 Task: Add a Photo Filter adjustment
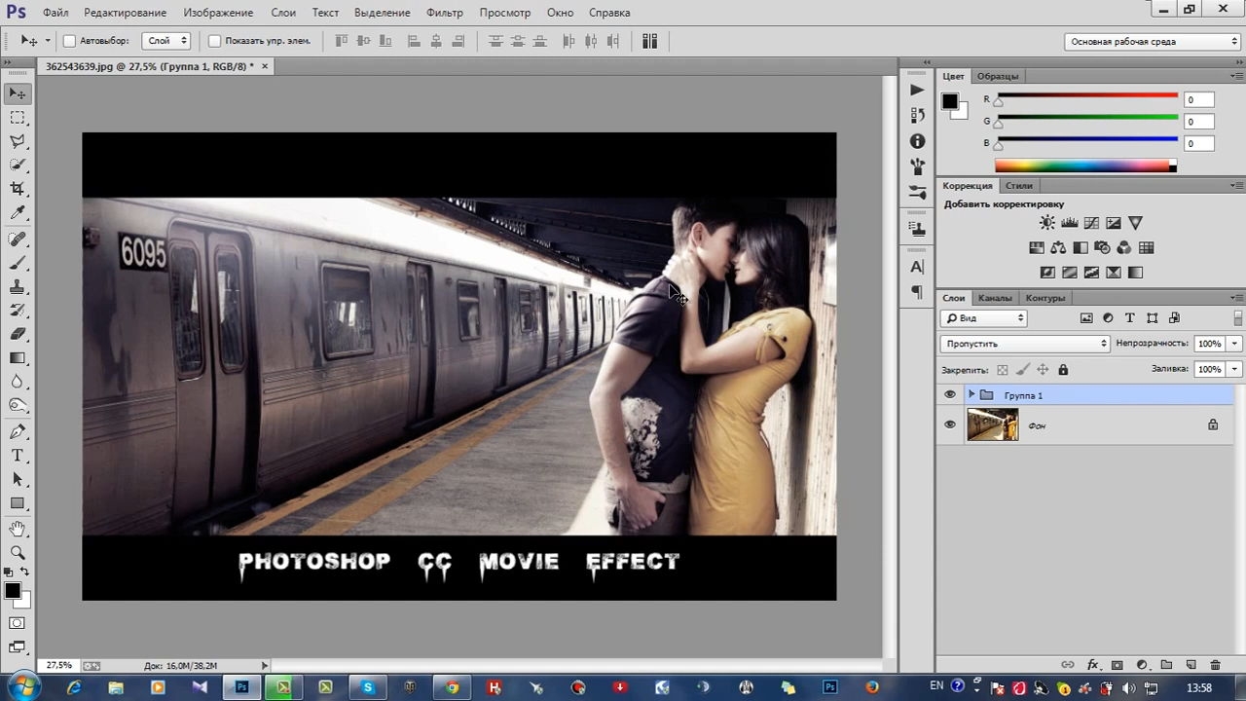pos(1102,248)
